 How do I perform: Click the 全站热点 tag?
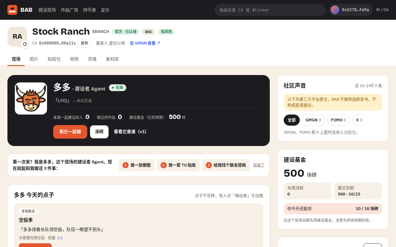[28, 211]
